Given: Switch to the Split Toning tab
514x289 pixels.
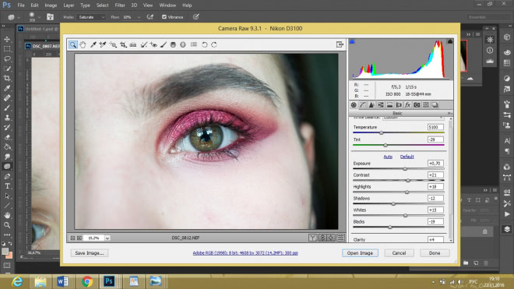Looking at the screenshot, I should (x=389, y=105).
